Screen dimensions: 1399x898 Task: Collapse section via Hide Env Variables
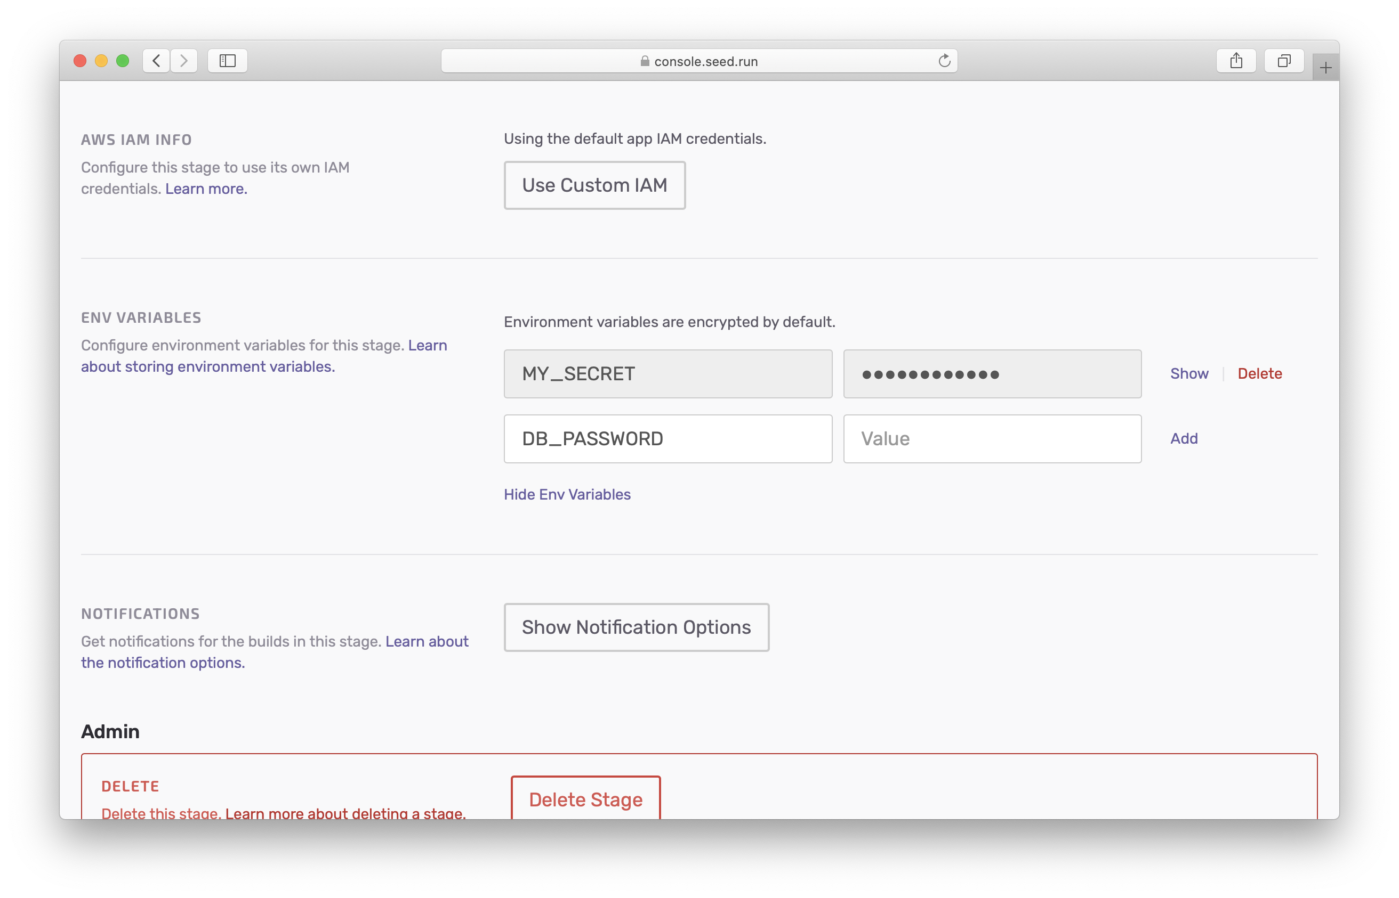[x=567, y=494]
